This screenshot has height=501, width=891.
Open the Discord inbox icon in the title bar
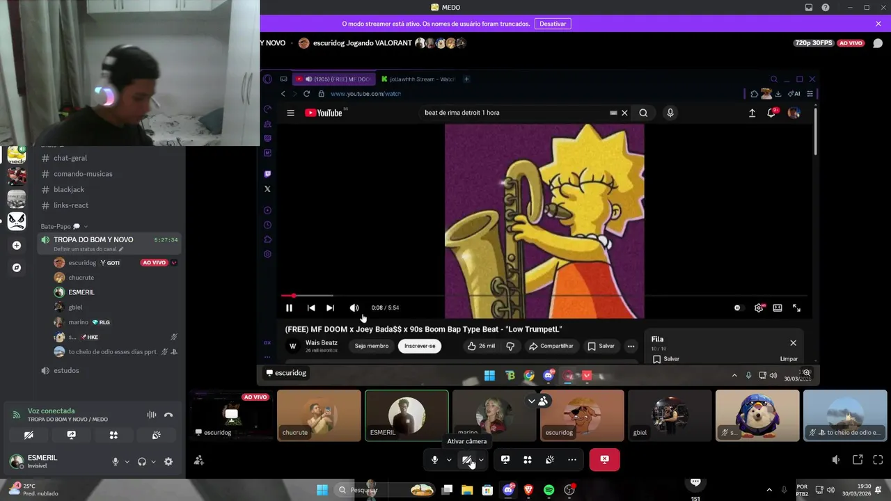[809, 8]
